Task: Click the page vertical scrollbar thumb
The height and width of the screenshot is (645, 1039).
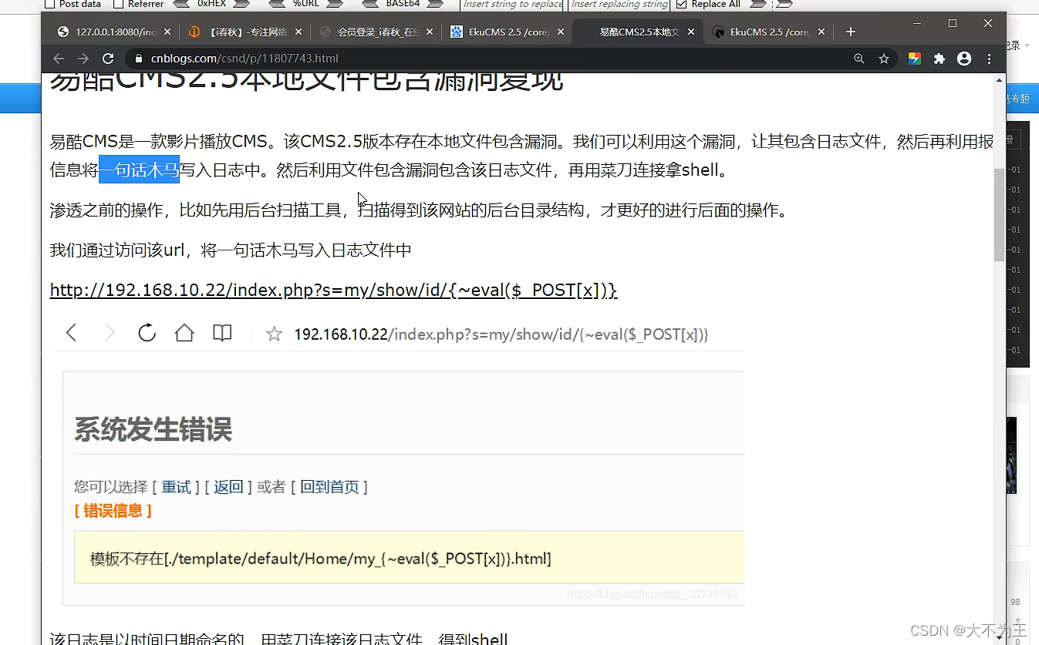Action: click(999, 214)
